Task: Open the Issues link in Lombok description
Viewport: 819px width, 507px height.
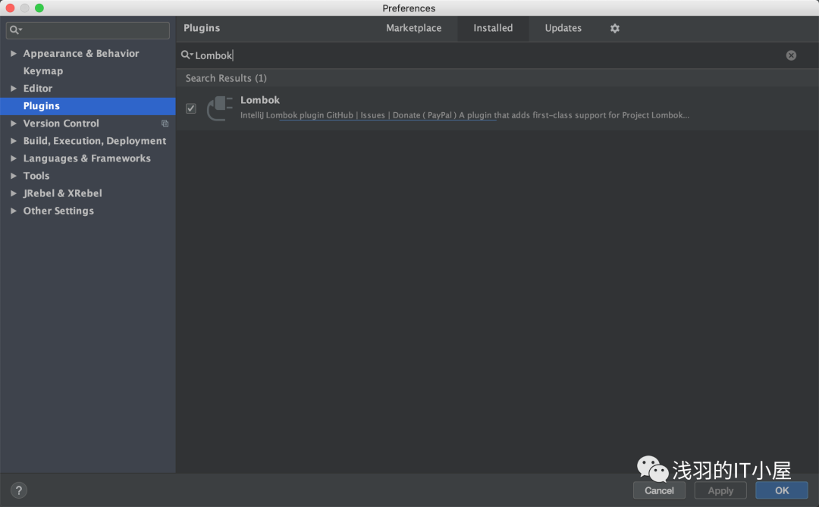Action: point(372,115)
